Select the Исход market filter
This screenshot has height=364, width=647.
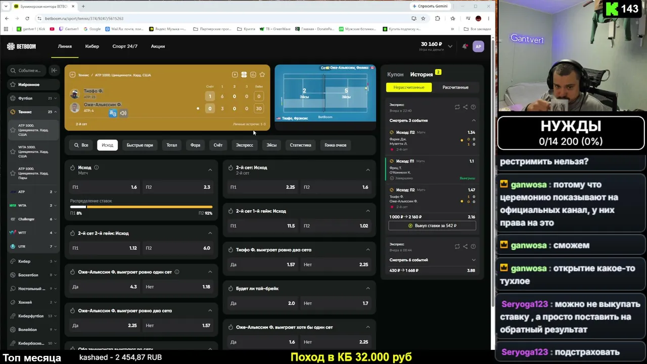click(107, 145)
